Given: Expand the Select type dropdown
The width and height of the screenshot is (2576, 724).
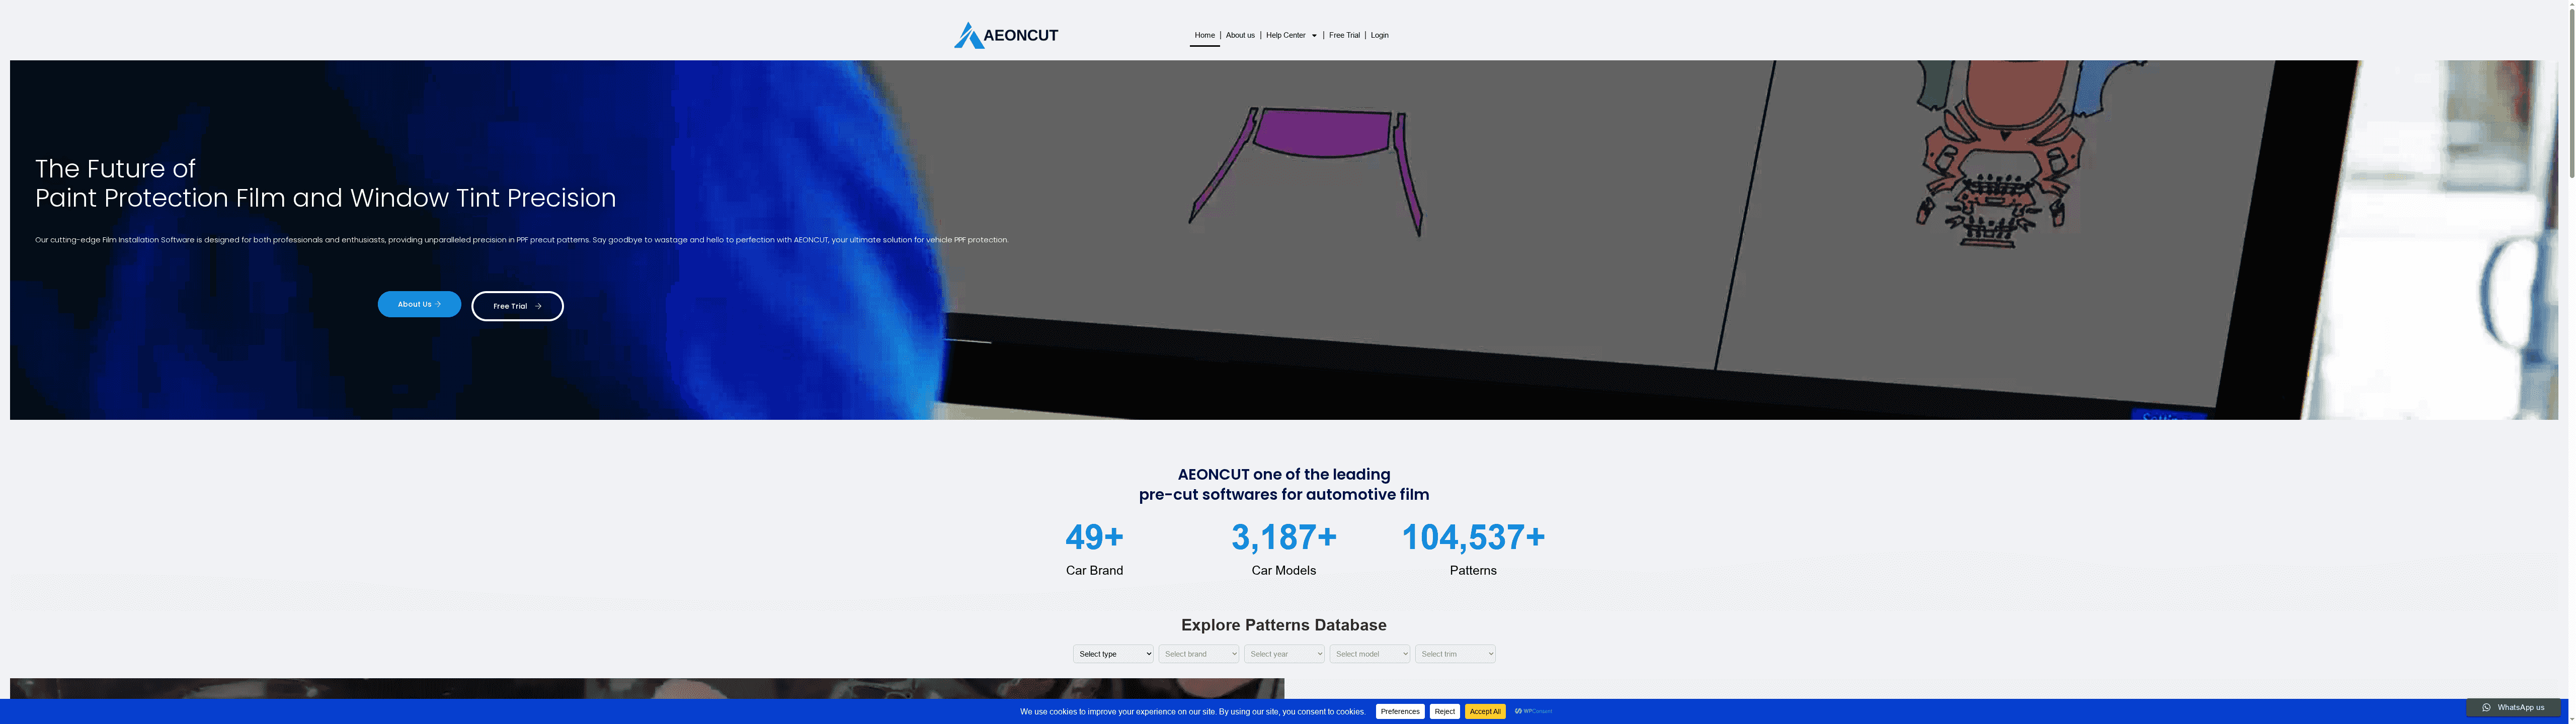Looking at the screenshot, I should click(x=1113, y=654).
